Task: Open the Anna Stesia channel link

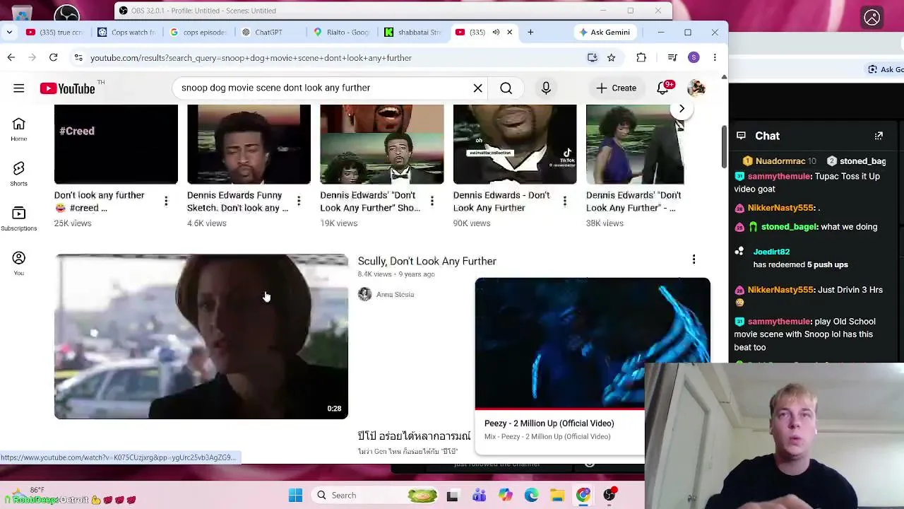Action: (395, 294)
